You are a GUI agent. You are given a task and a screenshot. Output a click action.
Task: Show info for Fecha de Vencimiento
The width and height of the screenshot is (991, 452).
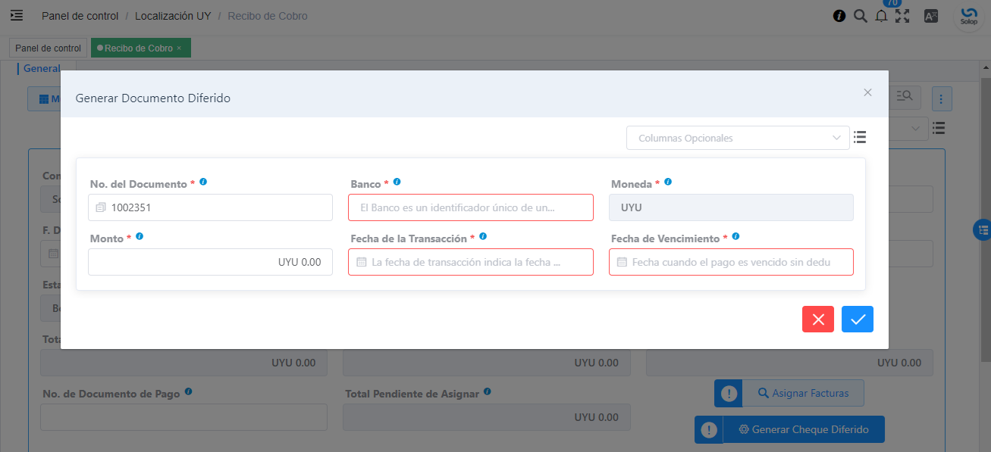tap(735, 237)
